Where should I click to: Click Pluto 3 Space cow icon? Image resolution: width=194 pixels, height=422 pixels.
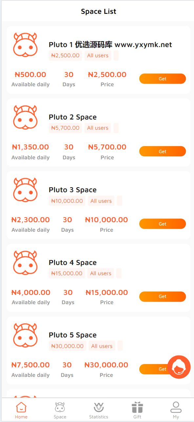point(25,190)
